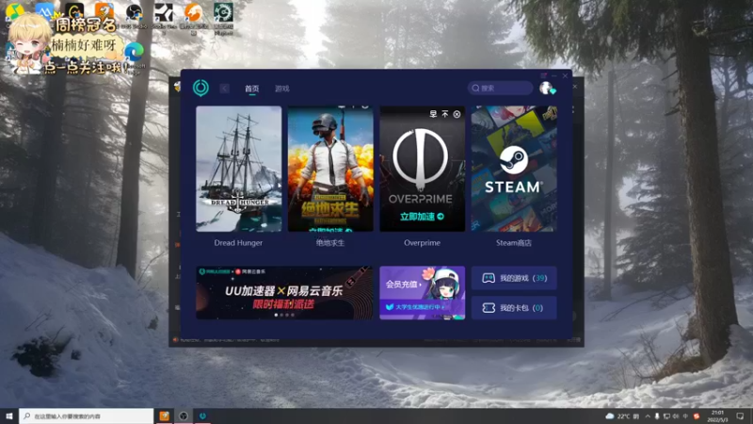Screen dimensions: 753x424
Task: Go back with the left chevron button
Action: tap(224, 89)
